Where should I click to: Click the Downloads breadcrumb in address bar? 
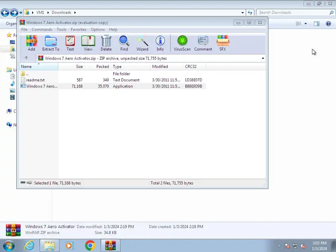coord(61,12)
